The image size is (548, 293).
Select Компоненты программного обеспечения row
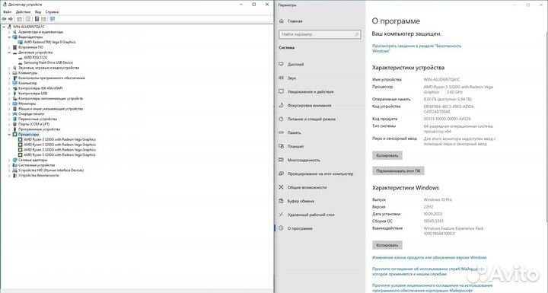[52, 78]
